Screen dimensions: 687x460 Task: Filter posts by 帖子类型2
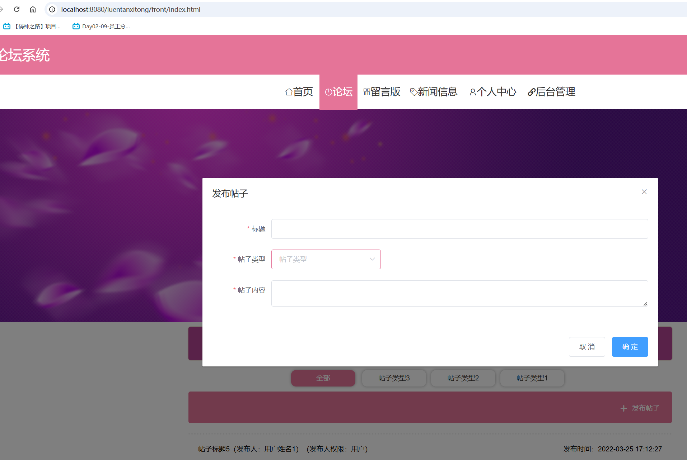(x=463, y=378)
